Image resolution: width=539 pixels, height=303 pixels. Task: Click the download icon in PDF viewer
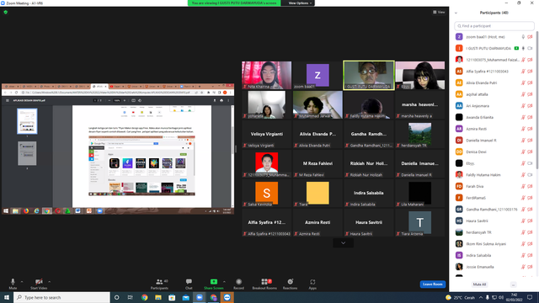coord(215,101)
